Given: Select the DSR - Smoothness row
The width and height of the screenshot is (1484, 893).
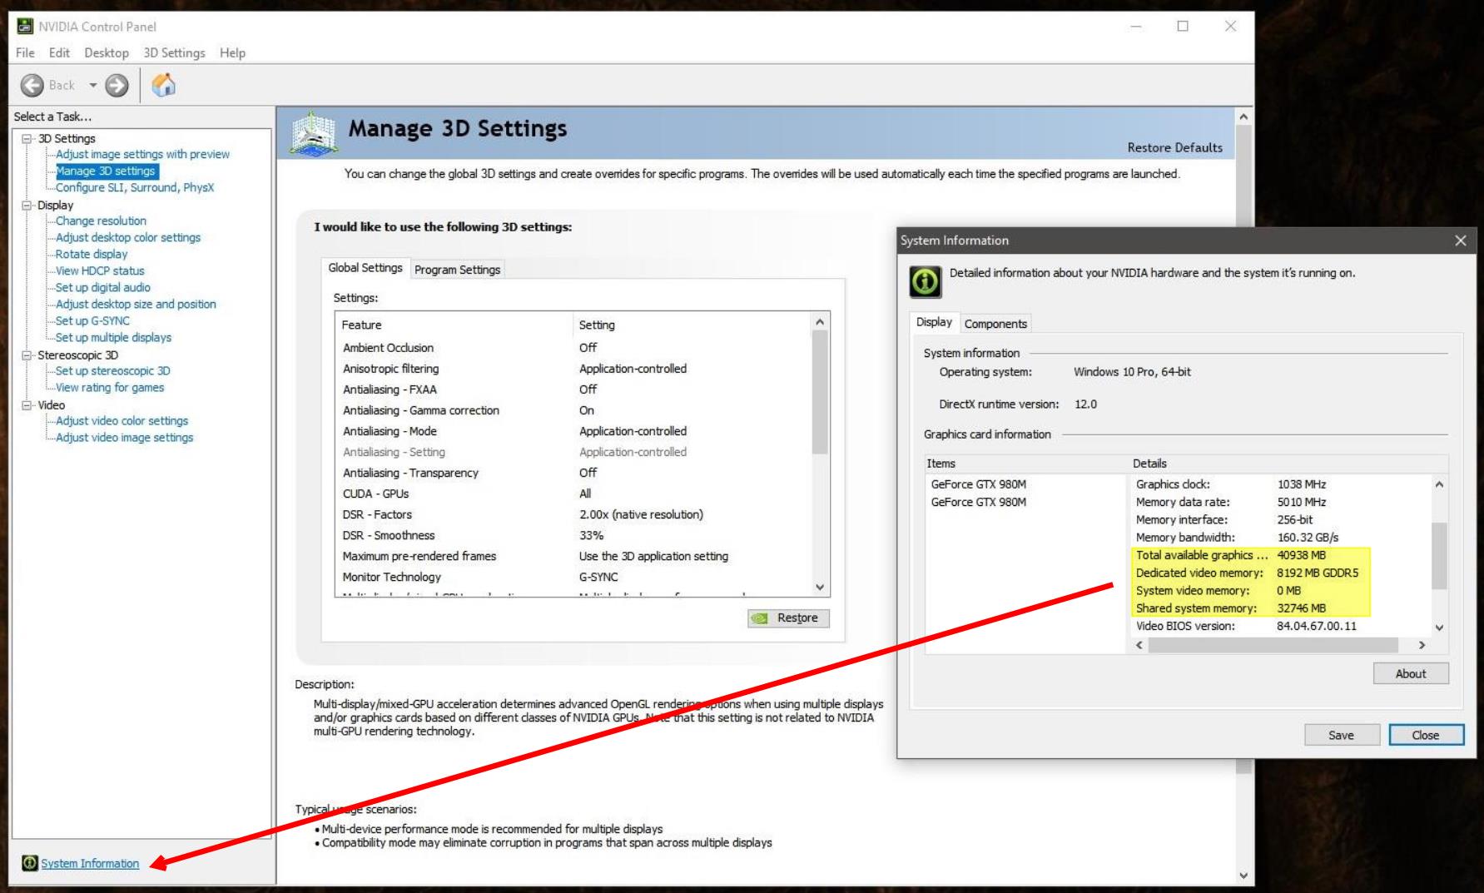Looking at the screenshot, I should [x=573, y=535].
